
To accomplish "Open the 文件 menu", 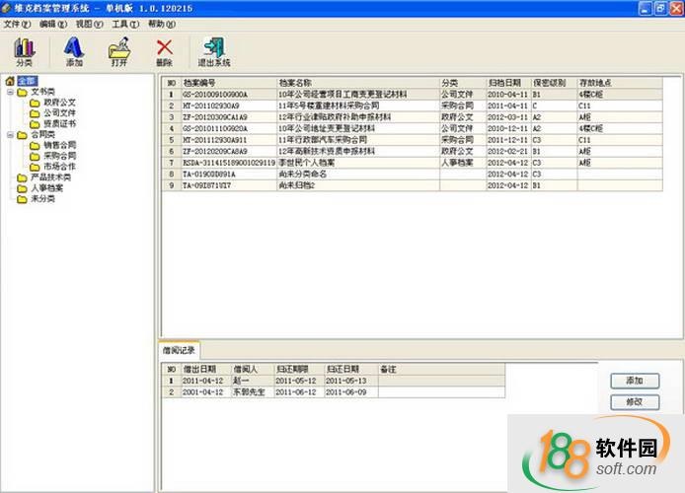I will 18,24.
